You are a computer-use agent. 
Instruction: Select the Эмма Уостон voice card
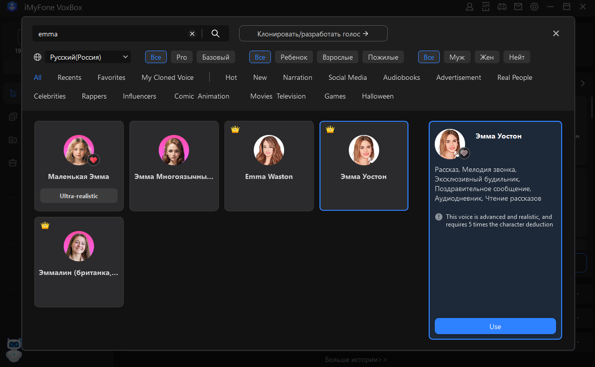364,166
